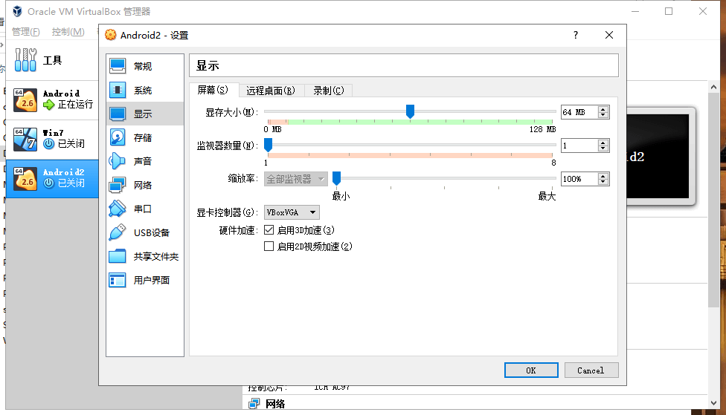Viewport: 726px width, 415px height.
Task: Select the 共享文件夹 (Shared Folders) icon
Action: (x=118, y=256)
